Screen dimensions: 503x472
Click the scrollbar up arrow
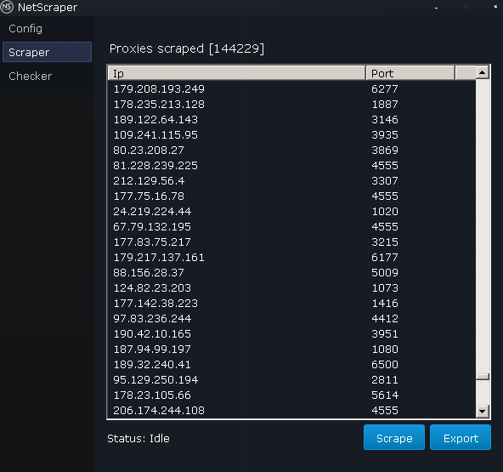482,72
